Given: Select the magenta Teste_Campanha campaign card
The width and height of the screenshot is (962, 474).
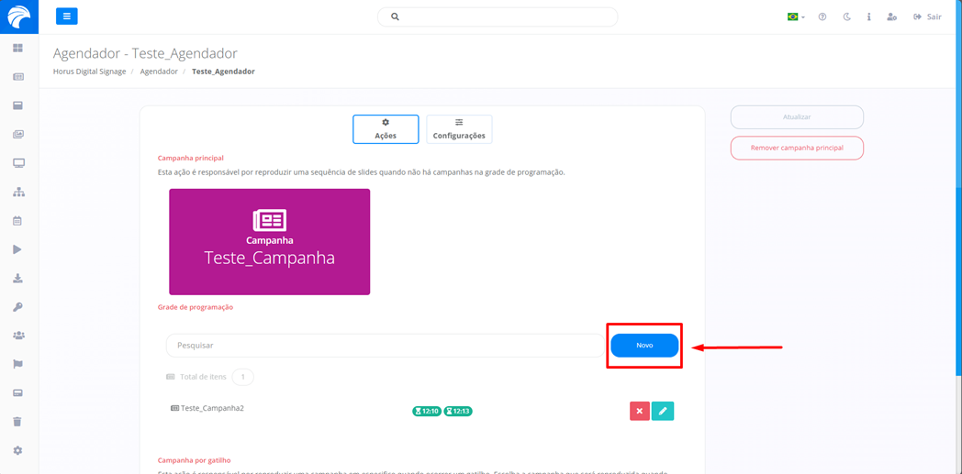Looking at the screenshot, I should (x=269, y=242).
